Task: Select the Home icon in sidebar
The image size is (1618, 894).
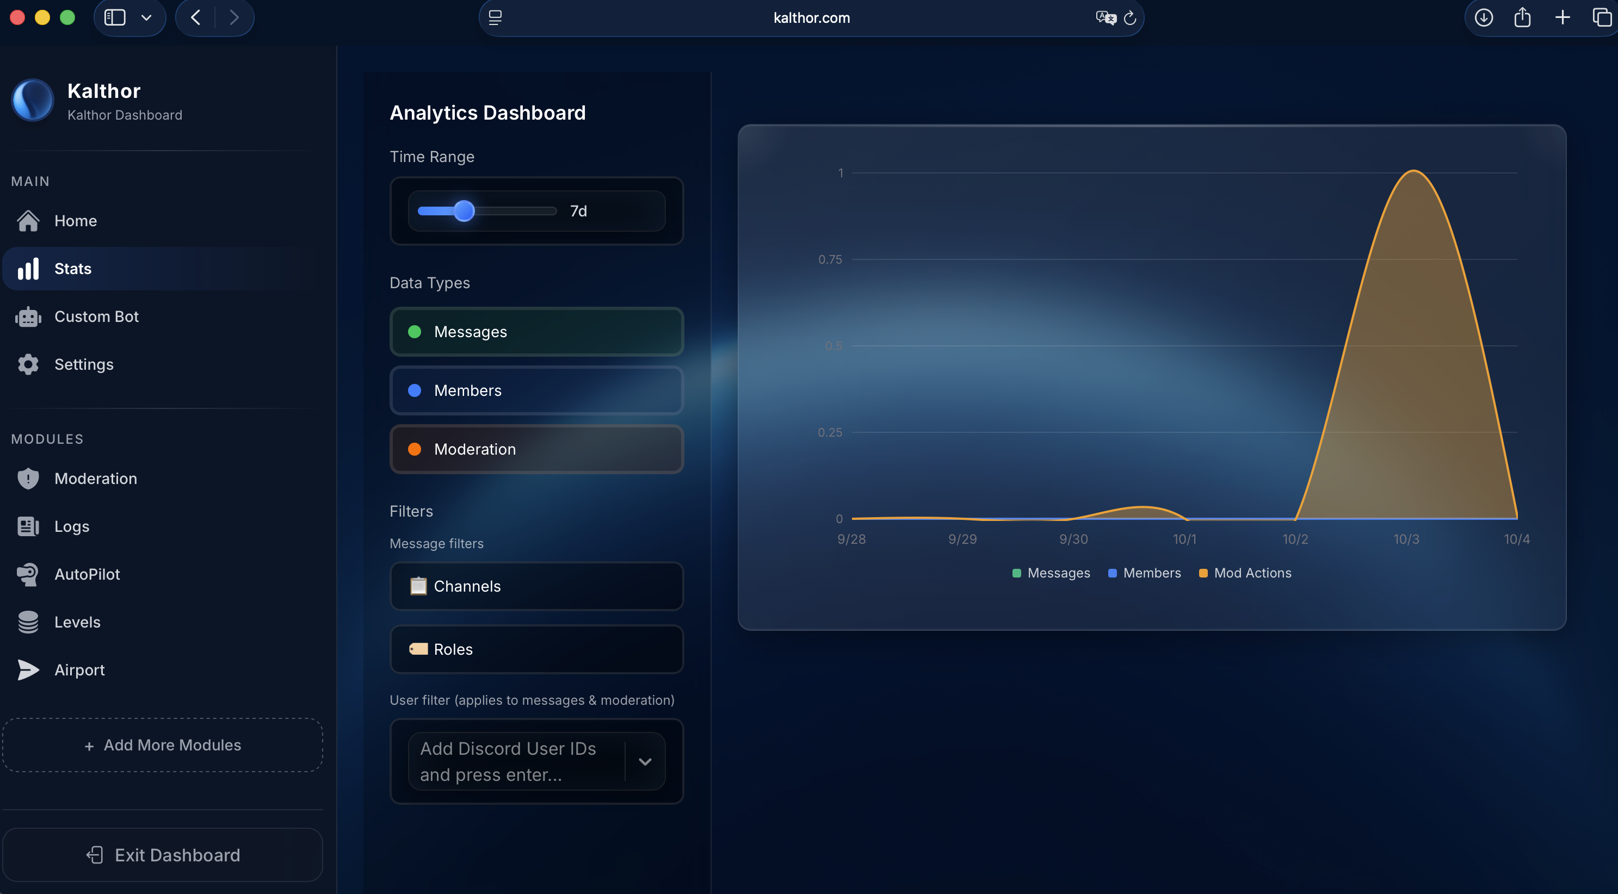Action: coord(28,220)
